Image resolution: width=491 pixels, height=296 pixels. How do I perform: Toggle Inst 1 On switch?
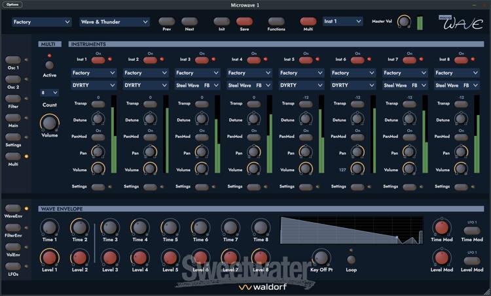pyautogui.click(x=98, y=59)
